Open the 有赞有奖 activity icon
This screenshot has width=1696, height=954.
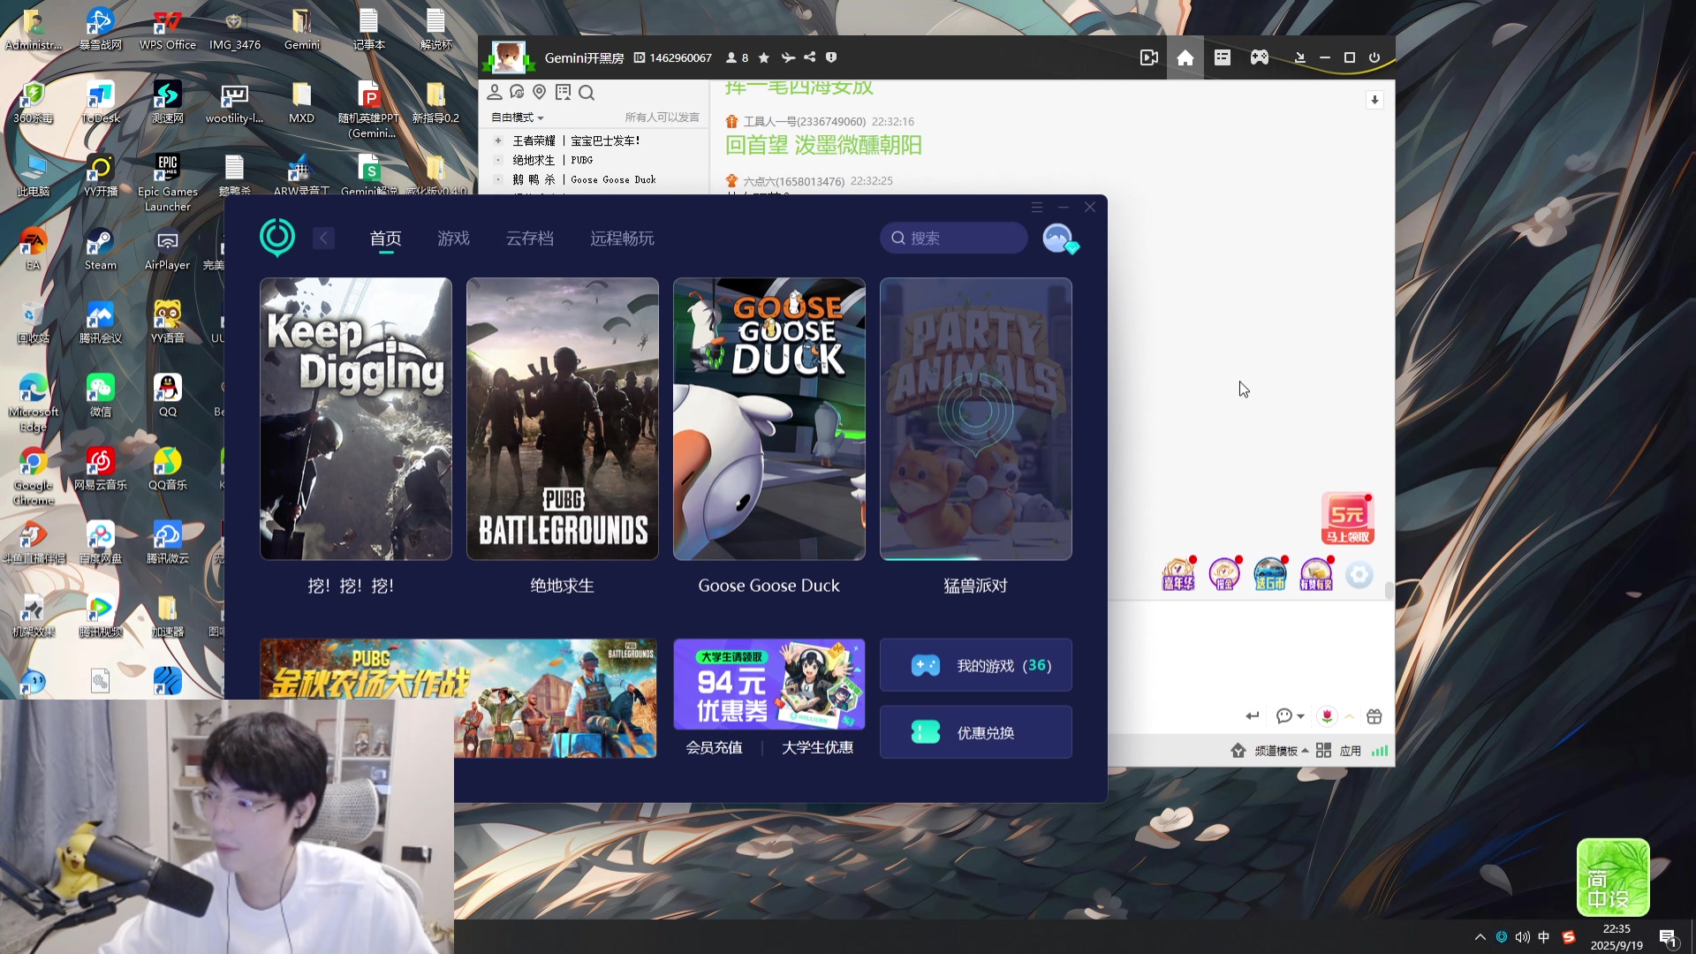(x=1316, y=575)
